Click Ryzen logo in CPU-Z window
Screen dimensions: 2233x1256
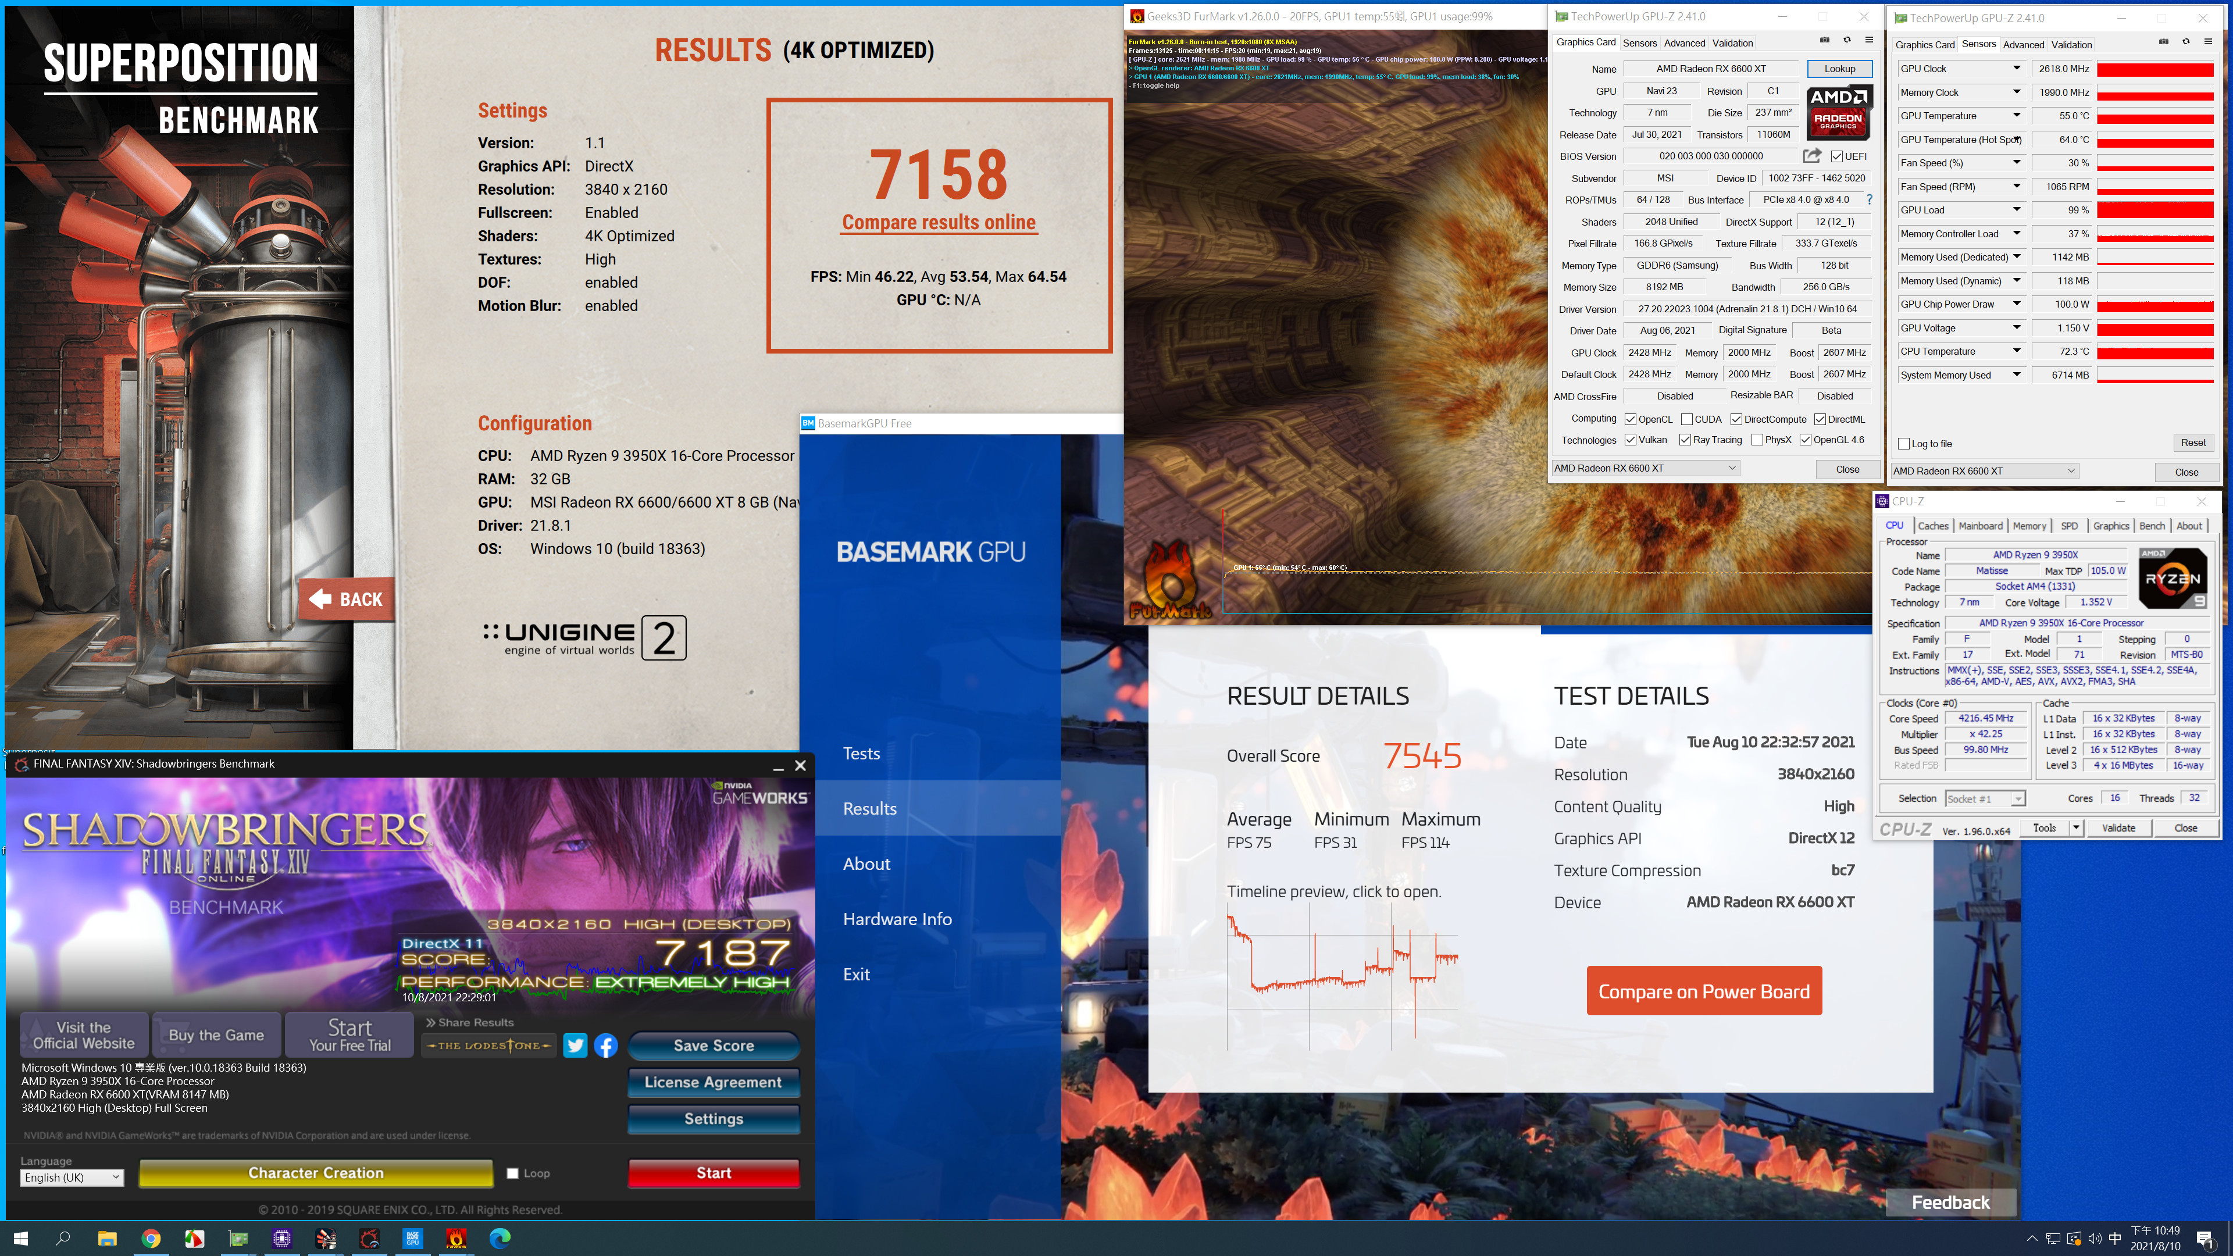2173,578
